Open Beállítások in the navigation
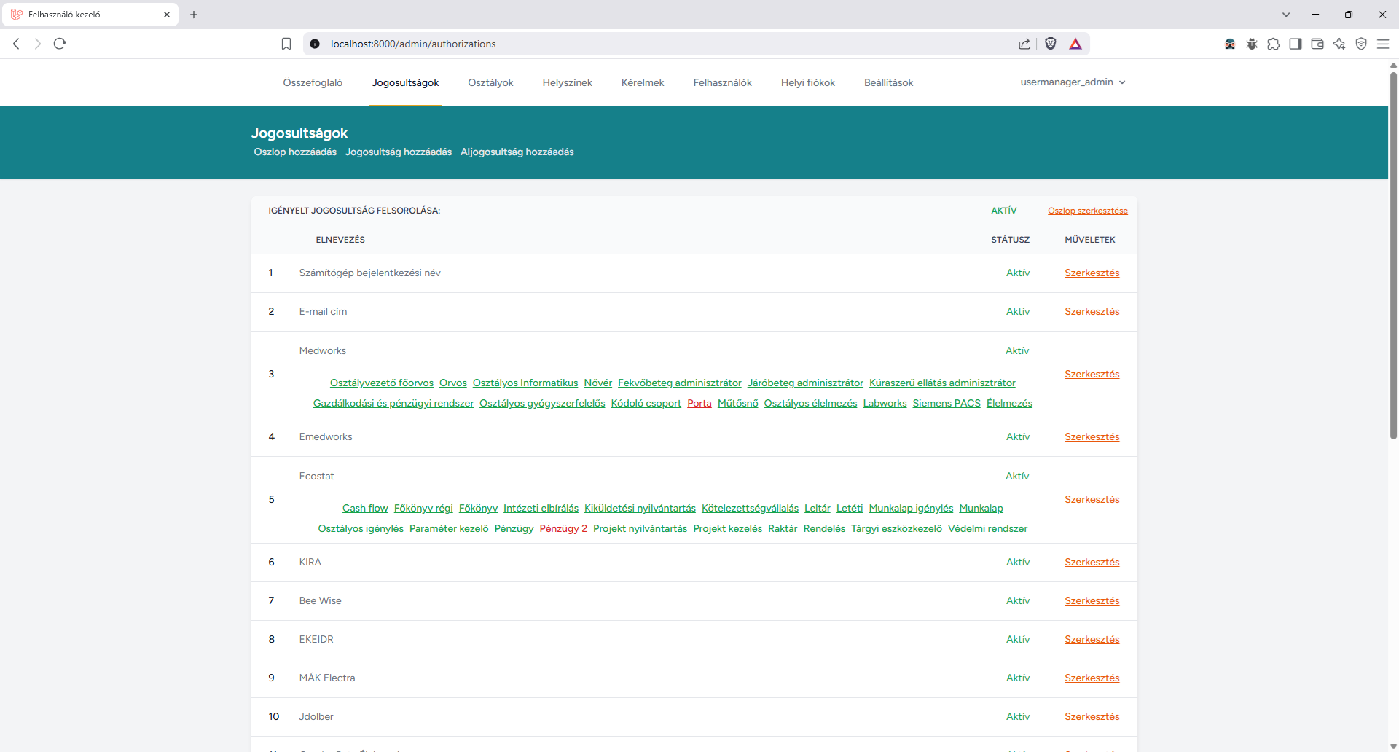1399x752 pixels. tap(888, 82)
